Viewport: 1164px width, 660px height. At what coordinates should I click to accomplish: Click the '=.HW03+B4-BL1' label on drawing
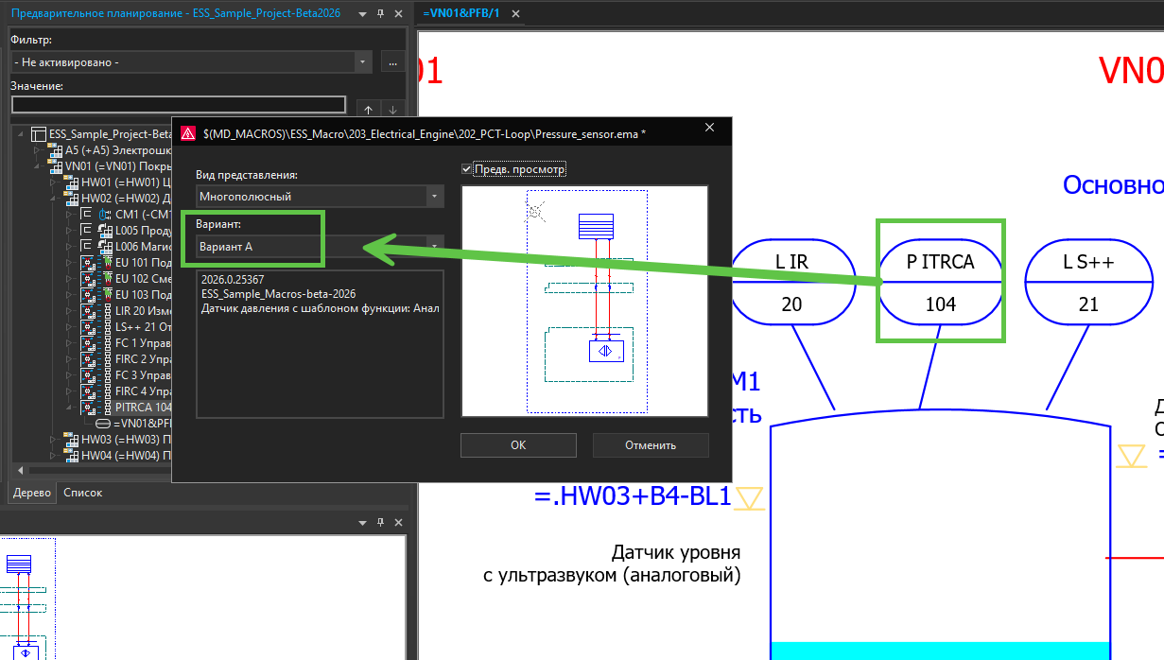[633, 495]
